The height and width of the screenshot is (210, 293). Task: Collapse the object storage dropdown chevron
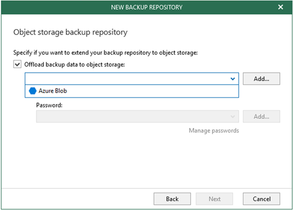pyautogui.click(x=233, y=79)
